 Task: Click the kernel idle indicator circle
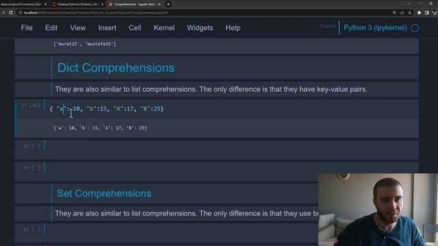pyautogui.click(x=415, y=28)
